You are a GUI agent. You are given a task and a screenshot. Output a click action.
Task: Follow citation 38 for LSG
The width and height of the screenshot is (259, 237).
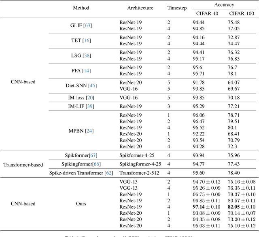click(x=87, y=55)
